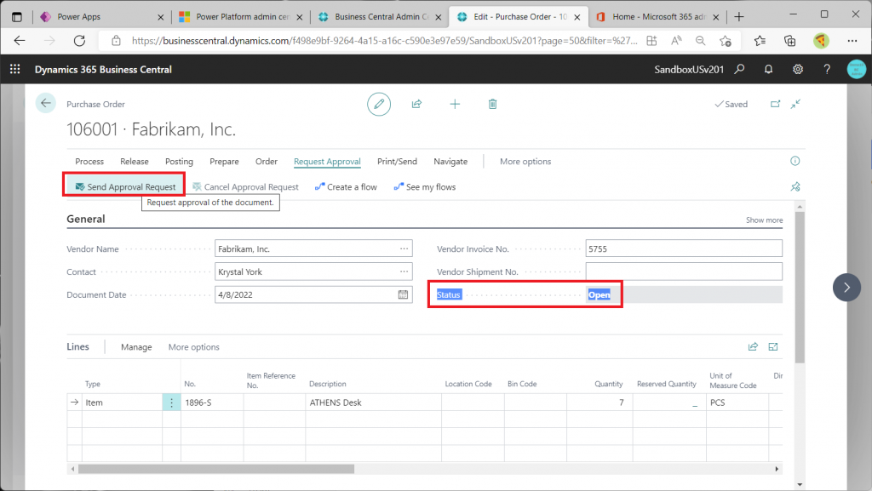The height and width of the screenshot is (491, 872).
Task: Collapse the General section header
Action: (86, 219)
